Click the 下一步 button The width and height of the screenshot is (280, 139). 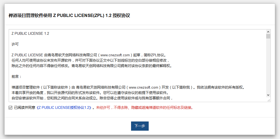tap(140, 126)
